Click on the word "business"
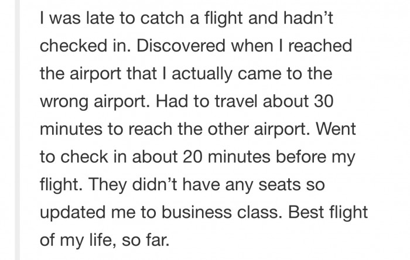 pos(197,212)
